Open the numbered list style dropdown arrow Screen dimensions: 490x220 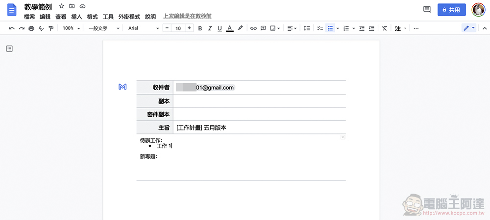pos(354,28)
